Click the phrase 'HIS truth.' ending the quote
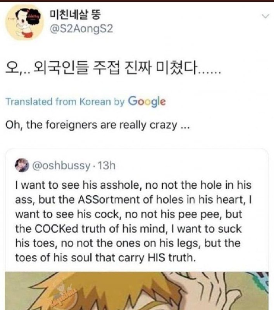 (172, 258)
